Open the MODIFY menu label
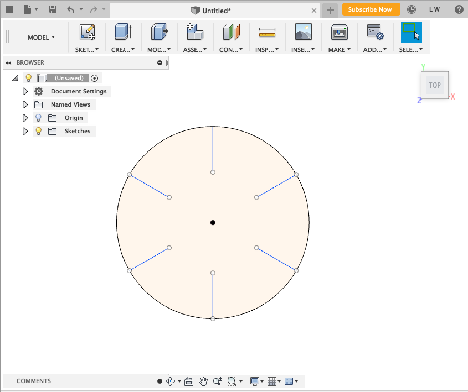 tap(159, 50)
